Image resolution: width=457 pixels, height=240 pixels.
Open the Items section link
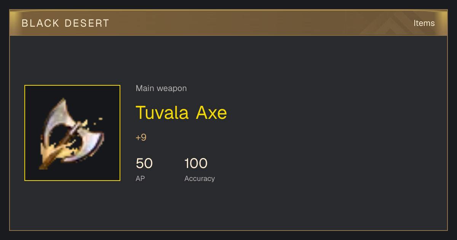point(424,23)
